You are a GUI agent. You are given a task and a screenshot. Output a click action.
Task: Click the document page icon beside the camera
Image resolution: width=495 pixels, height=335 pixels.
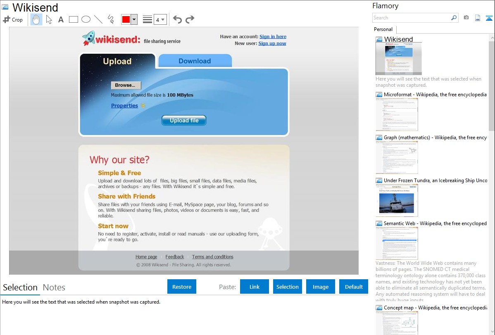(478, 18)
